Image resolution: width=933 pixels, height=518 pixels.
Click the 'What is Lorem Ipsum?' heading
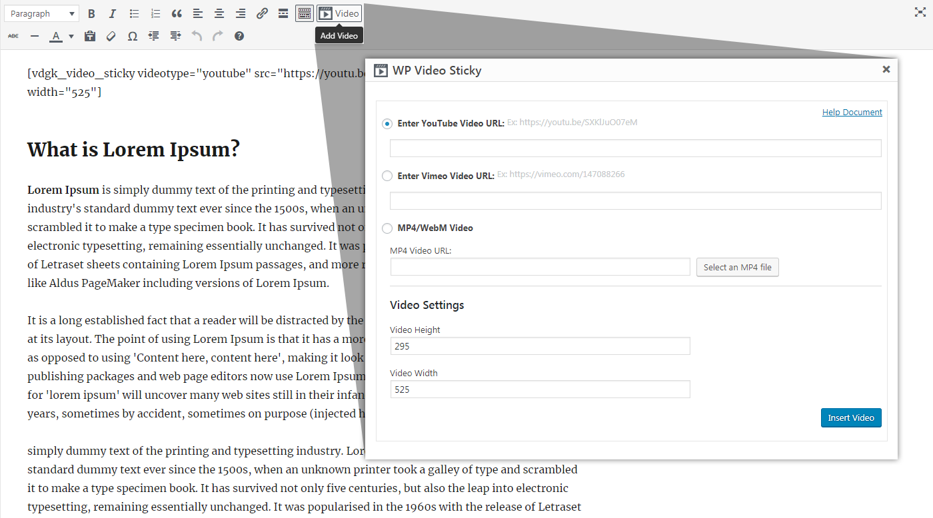pos(133,150)
